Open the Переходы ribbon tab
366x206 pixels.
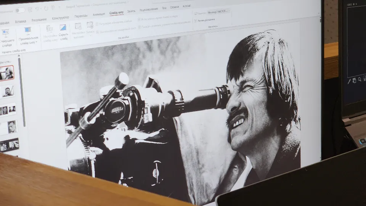coord(81,16)
